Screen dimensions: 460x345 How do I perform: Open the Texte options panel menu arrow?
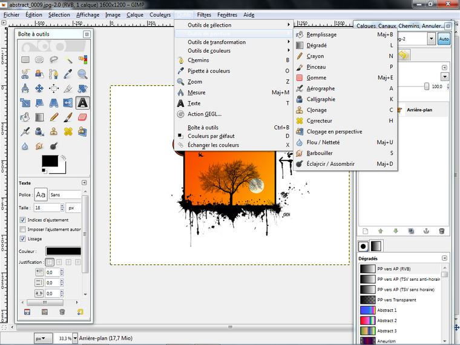point(84,183)
